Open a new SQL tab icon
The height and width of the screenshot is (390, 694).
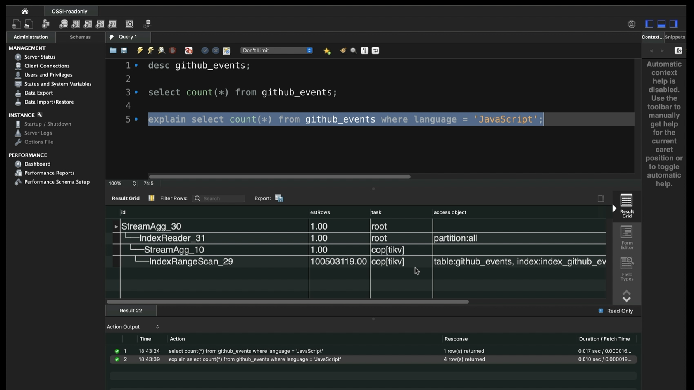point(16,24)
